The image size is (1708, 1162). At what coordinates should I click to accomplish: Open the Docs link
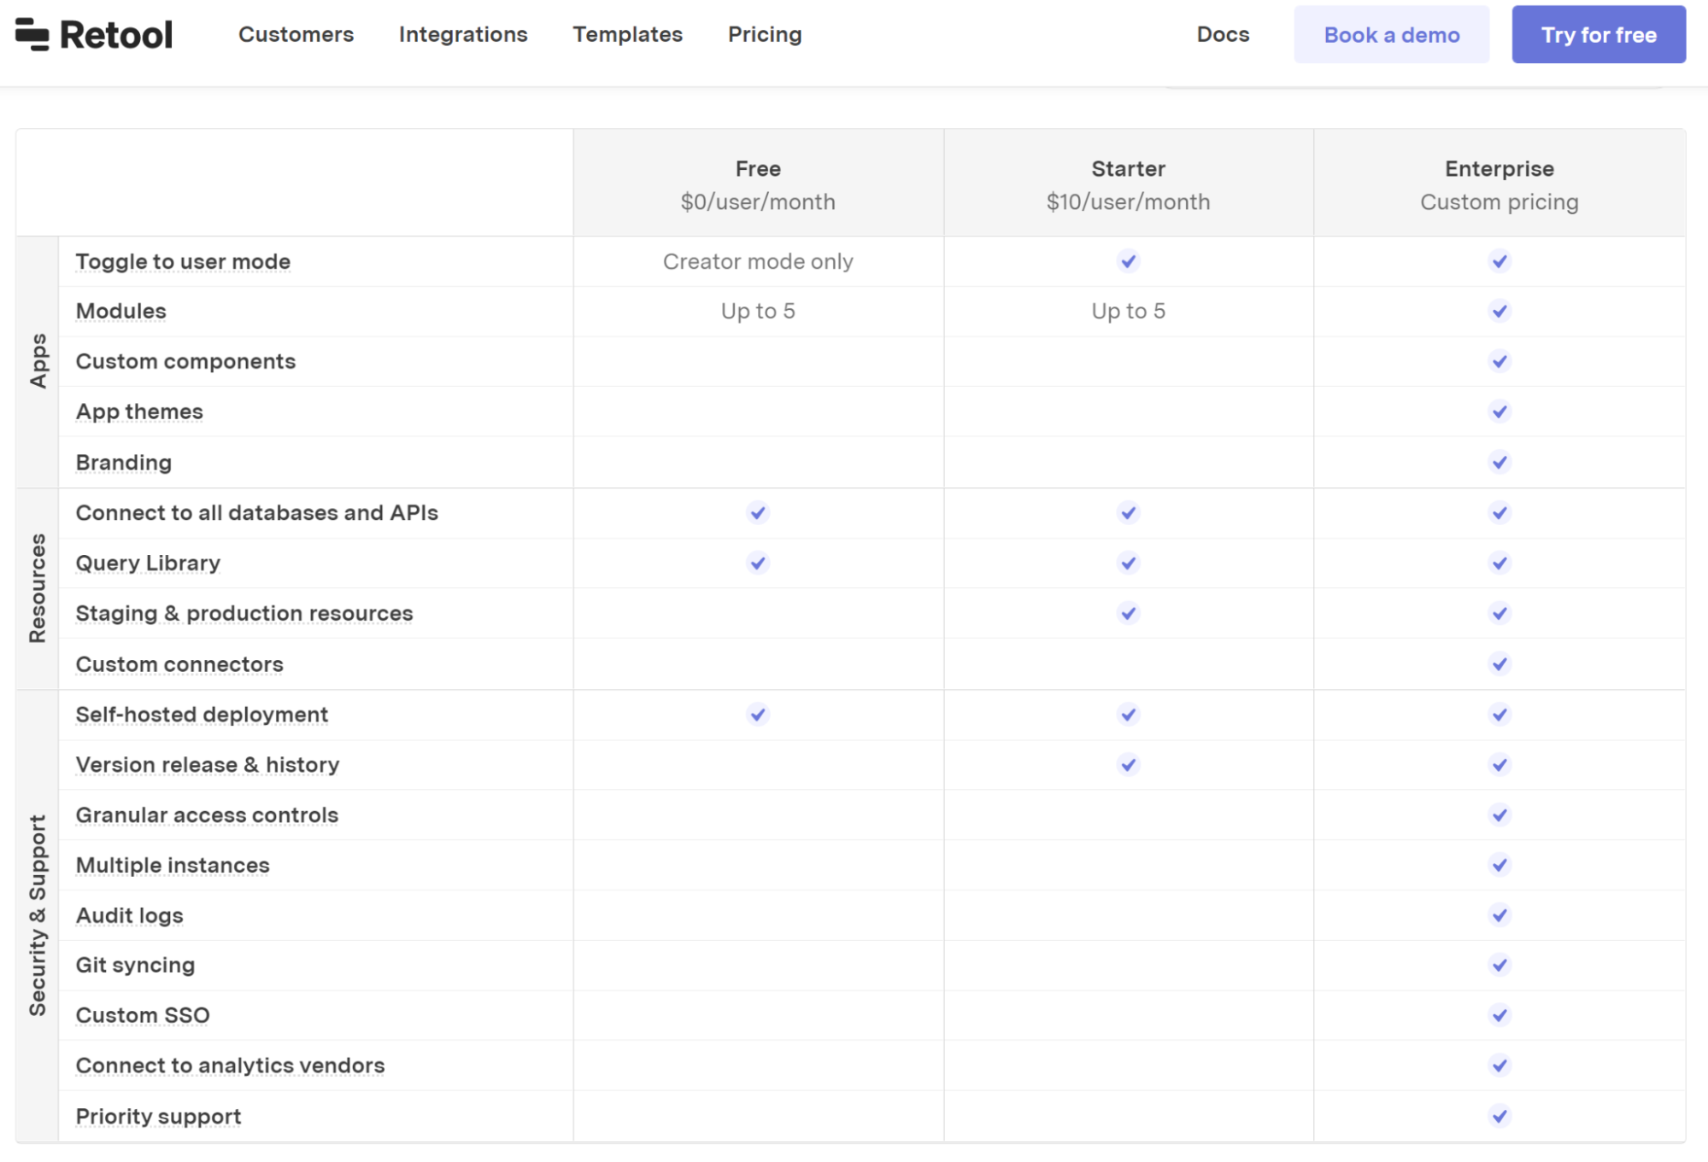[1224, 34]
